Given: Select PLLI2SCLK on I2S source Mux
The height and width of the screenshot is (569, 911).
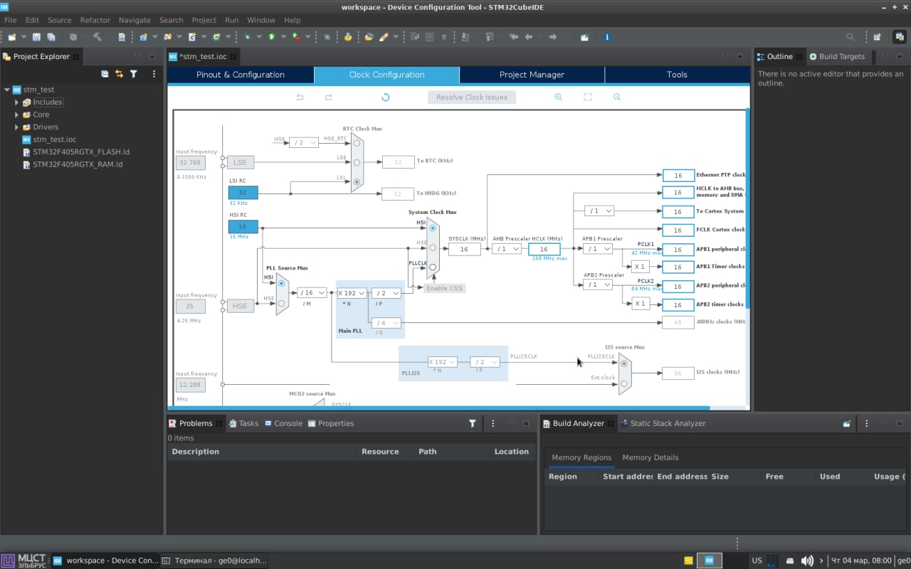Looking at the screenshot, I should click(x=624, y=363).
